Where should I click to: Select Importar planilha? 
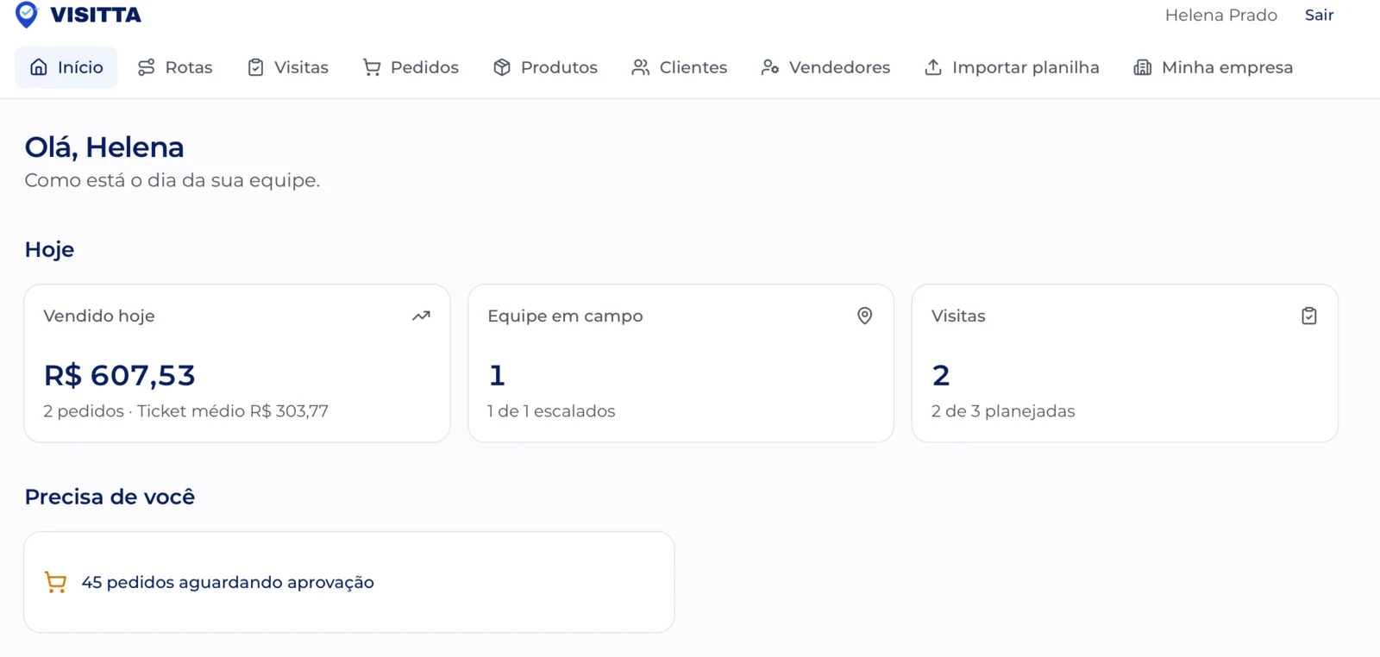click(x=1012, y=67)
